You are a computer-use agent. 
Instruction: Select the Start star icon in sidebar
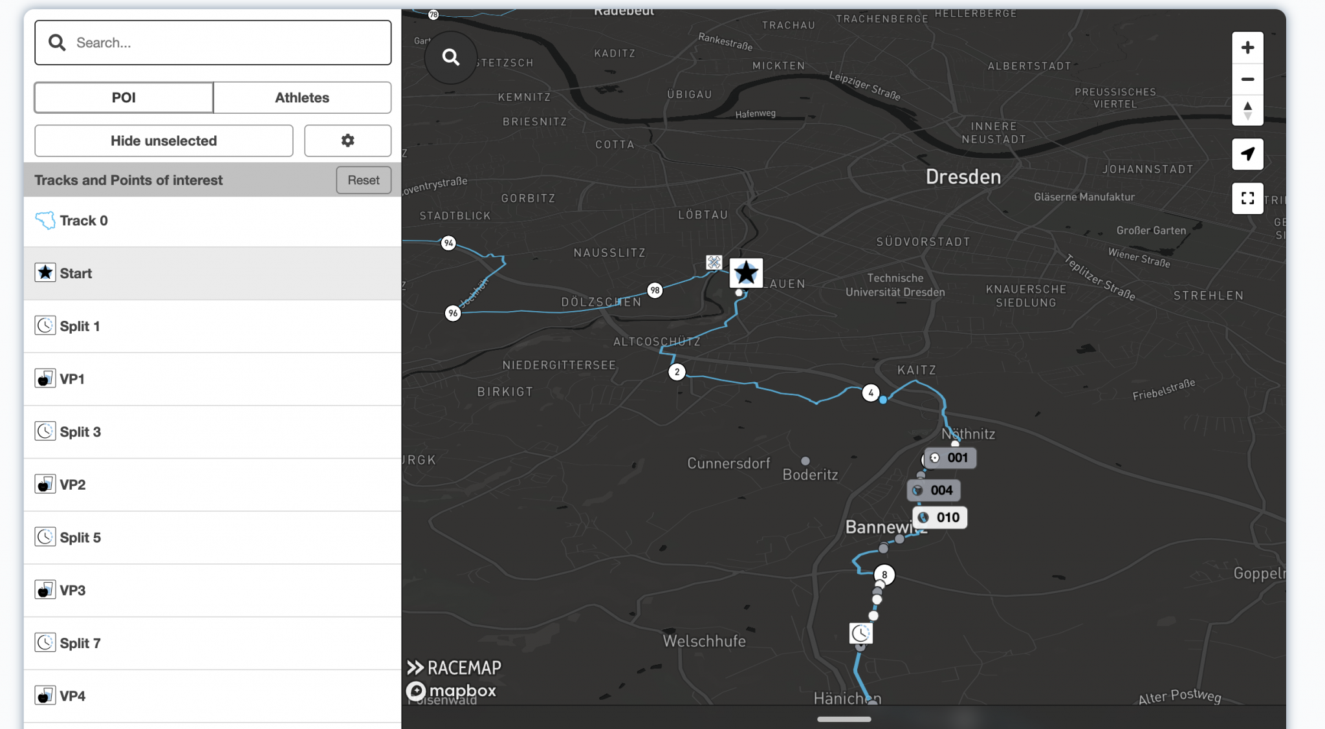(x=45, y=272)
